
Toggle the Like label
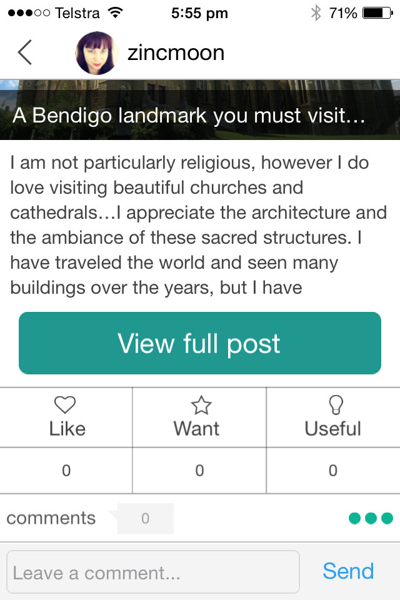click(67, 429)
